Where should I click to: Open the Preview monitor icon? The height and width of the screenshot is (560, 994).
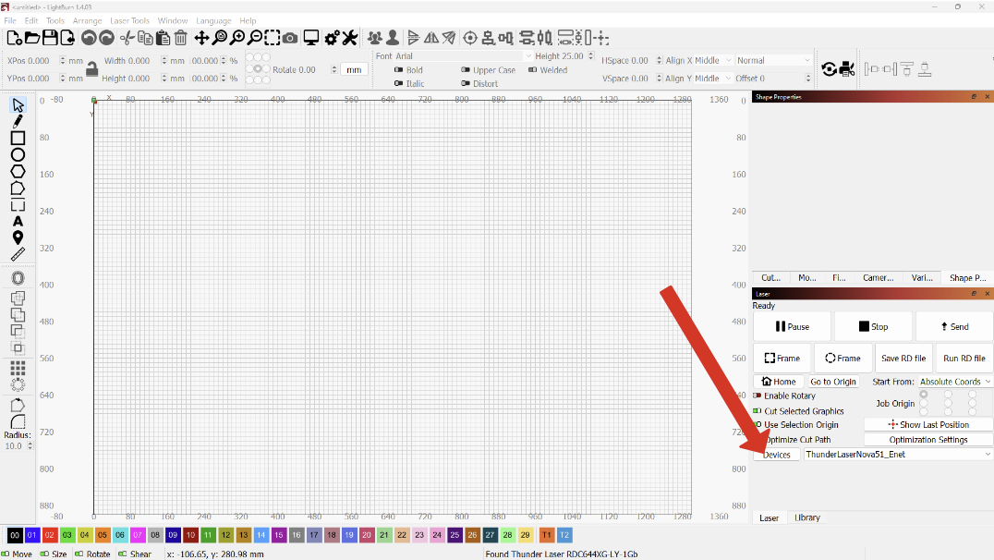click(x=310, y=38)
